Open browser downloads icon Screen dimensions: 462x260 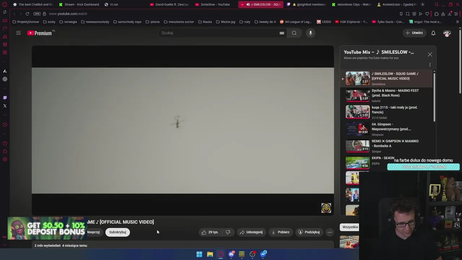click(450, 14)
